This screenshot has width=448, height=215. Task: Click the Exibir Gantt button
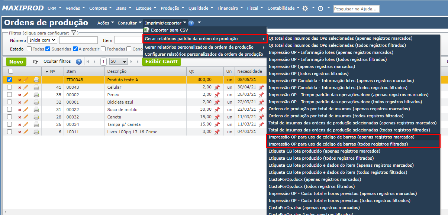[161, 61]
